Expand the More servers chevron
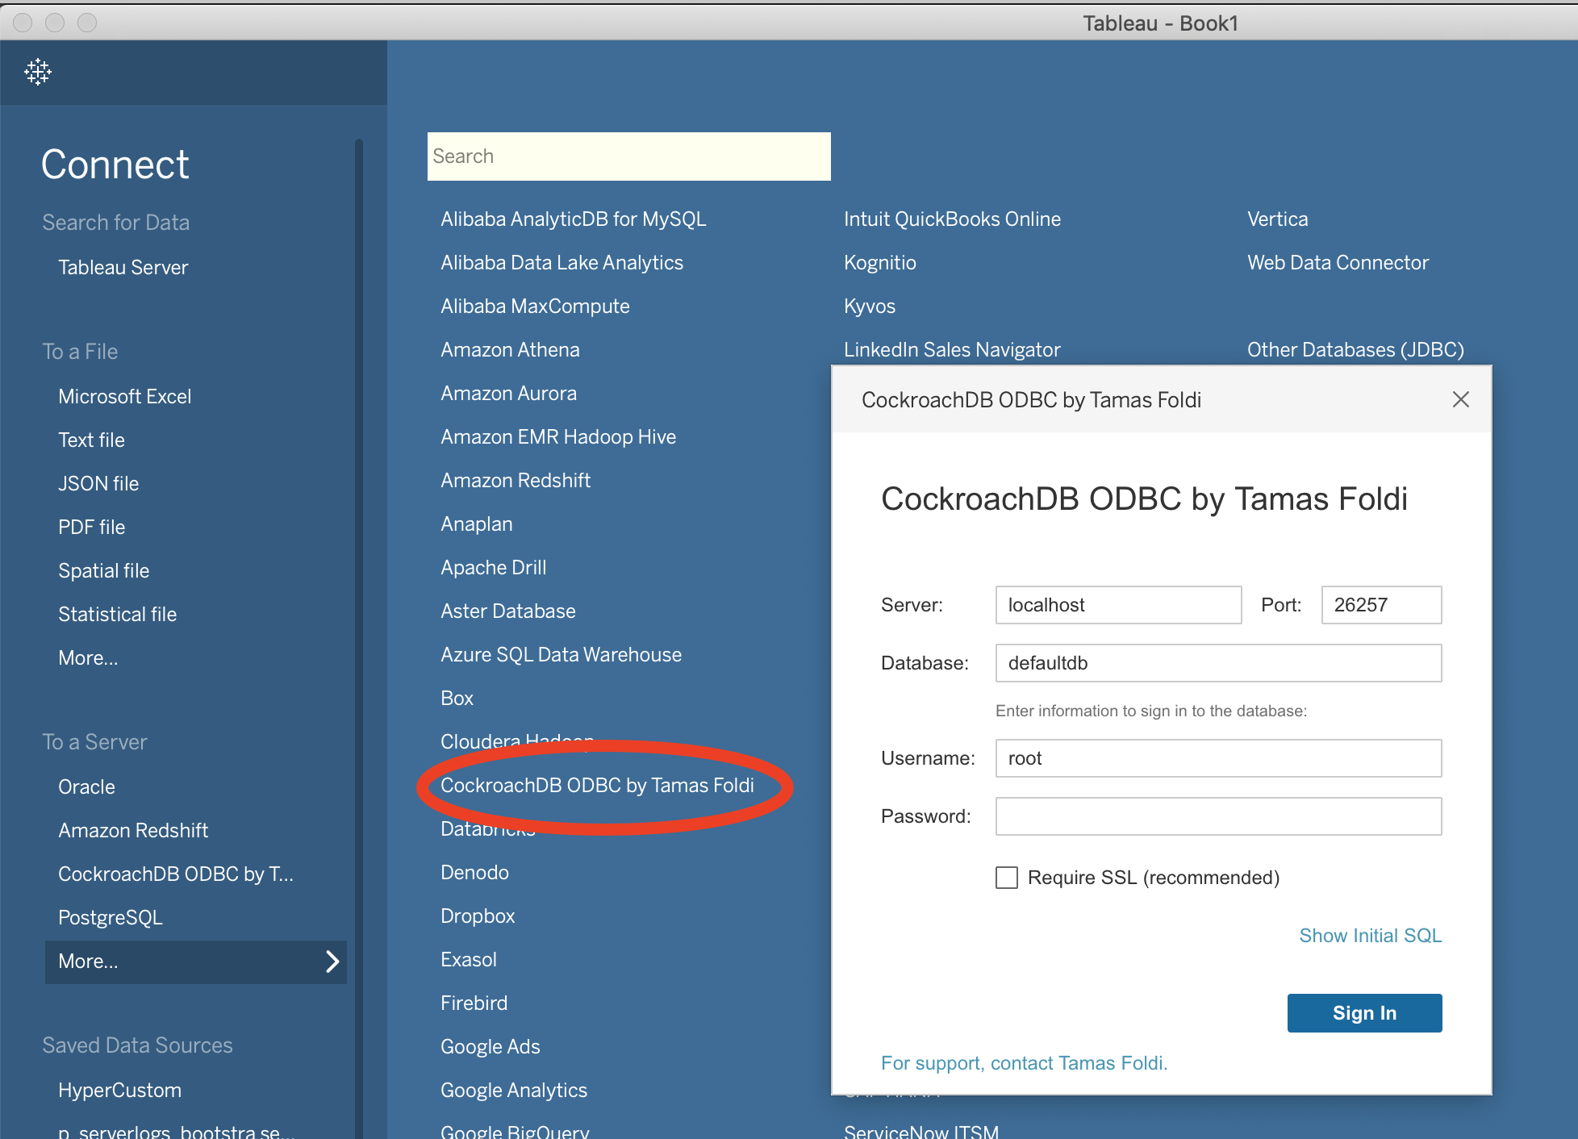 [x=332, y=962]
